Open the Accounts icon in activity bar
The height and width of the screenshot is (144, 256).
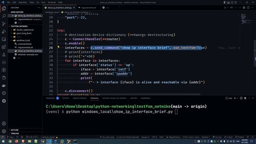pyautogui.click(x=4, y=124)
